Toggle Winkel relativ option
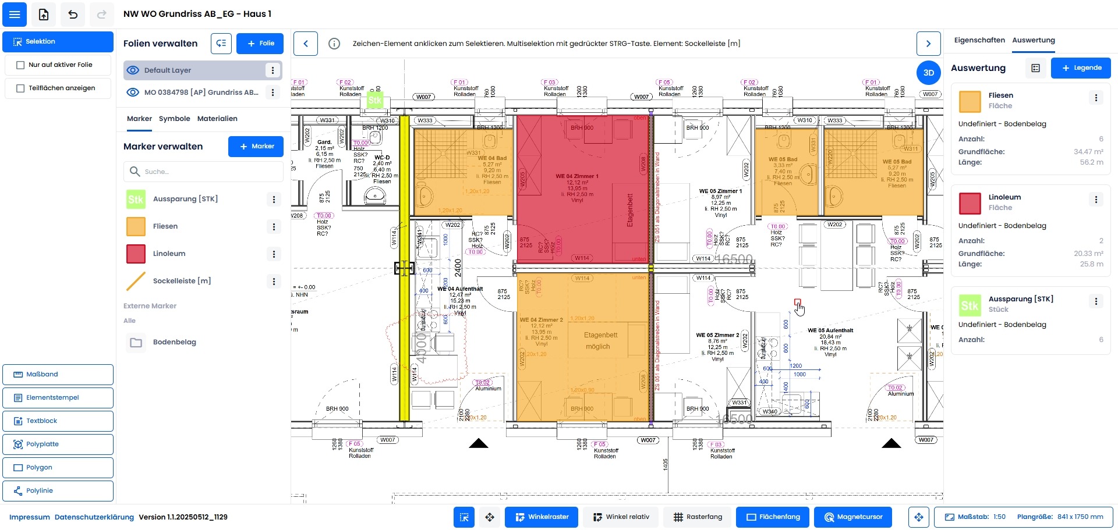The height and width of the screenshot is (530, 1118). pyautogui.click(x=621, y=517)
